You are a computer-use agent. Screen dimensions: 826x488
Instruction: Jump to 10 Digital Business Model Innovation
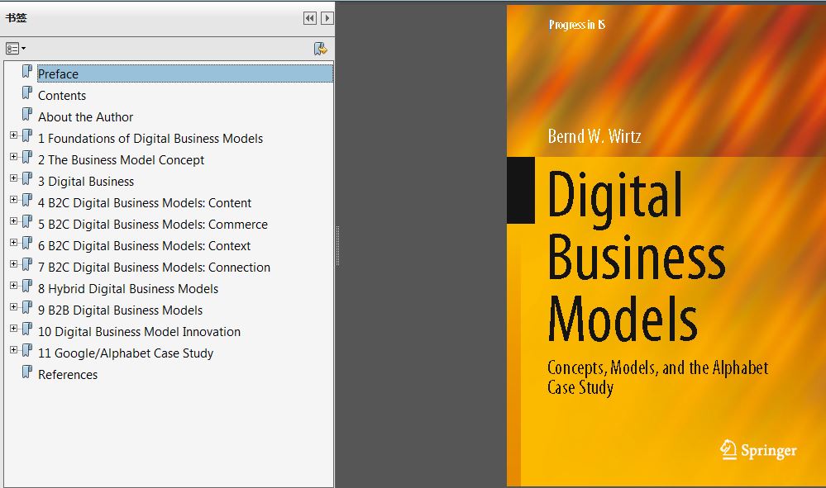coord(139,332)
